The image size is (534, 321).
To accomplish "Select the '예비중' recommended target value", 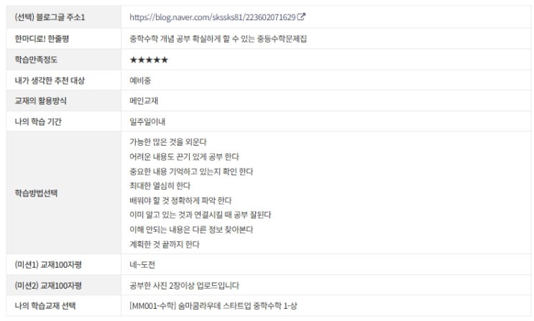I will pyautogui.click(x=140, y=80).
